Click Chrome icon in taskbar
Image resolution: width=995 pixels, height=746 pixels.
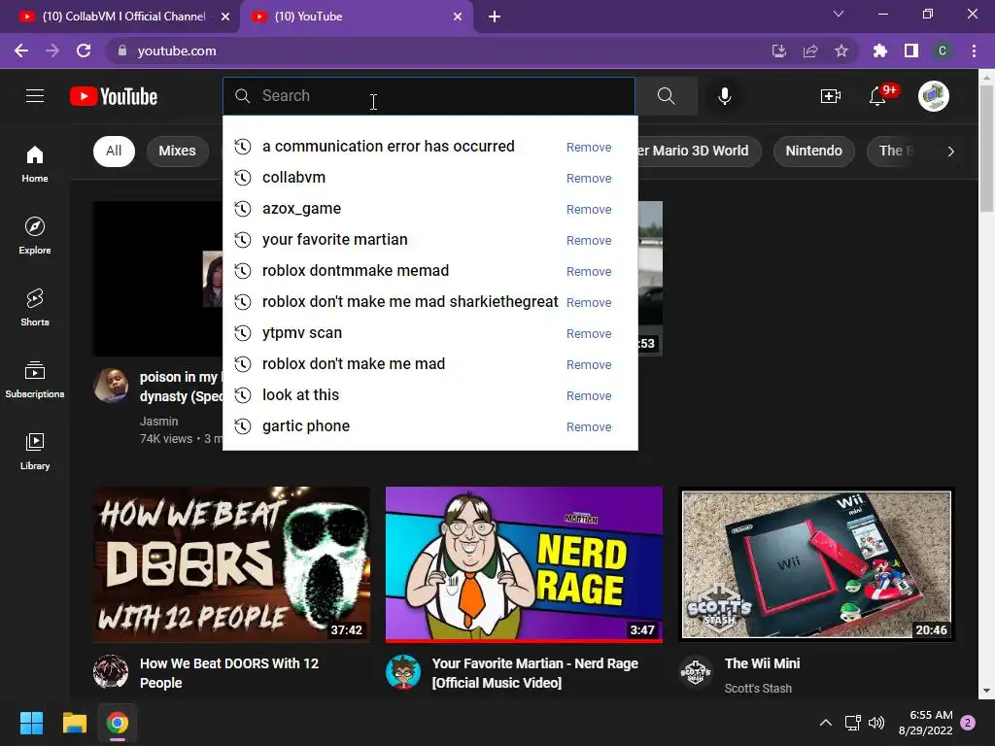tap(118, 723)
